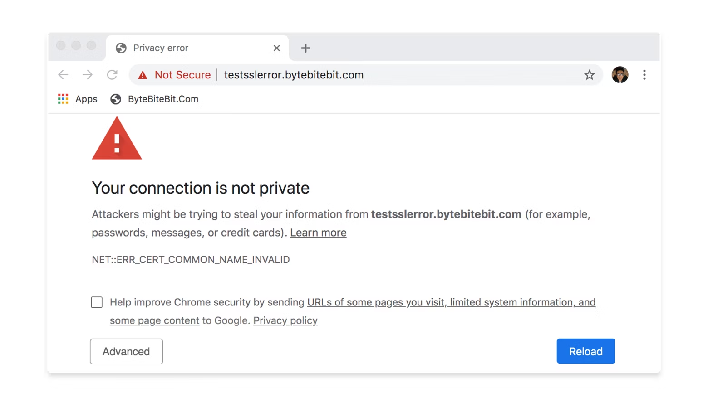Image resolution: width=708 pixels, height=417 pixels.
Task: Click inside the address bar
Action: tap(408, 75)
